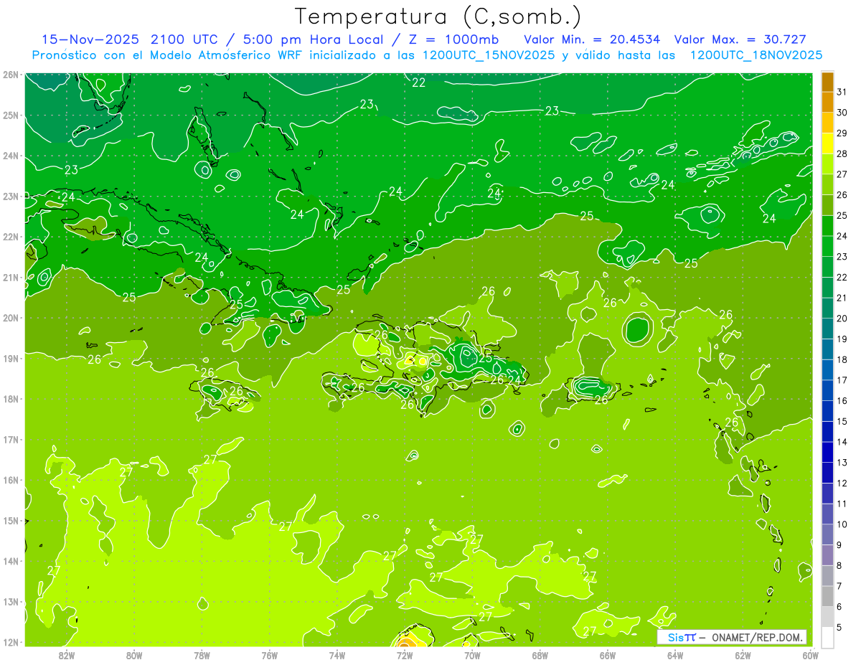
Task: Click the 25N latitude axis label
Action: pos(10,115)
